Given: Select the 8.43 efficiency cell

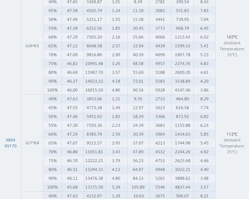Looking at the screenshot, I should (x=204, y=2).
